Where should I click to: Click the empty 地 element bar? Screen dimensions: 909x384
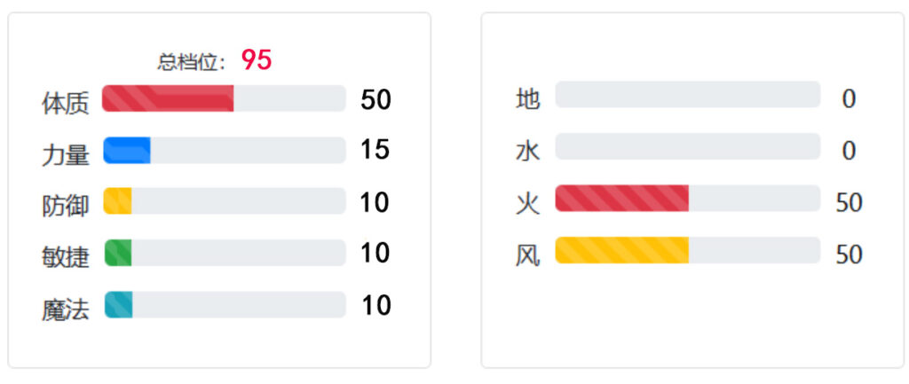pos(687,95)
